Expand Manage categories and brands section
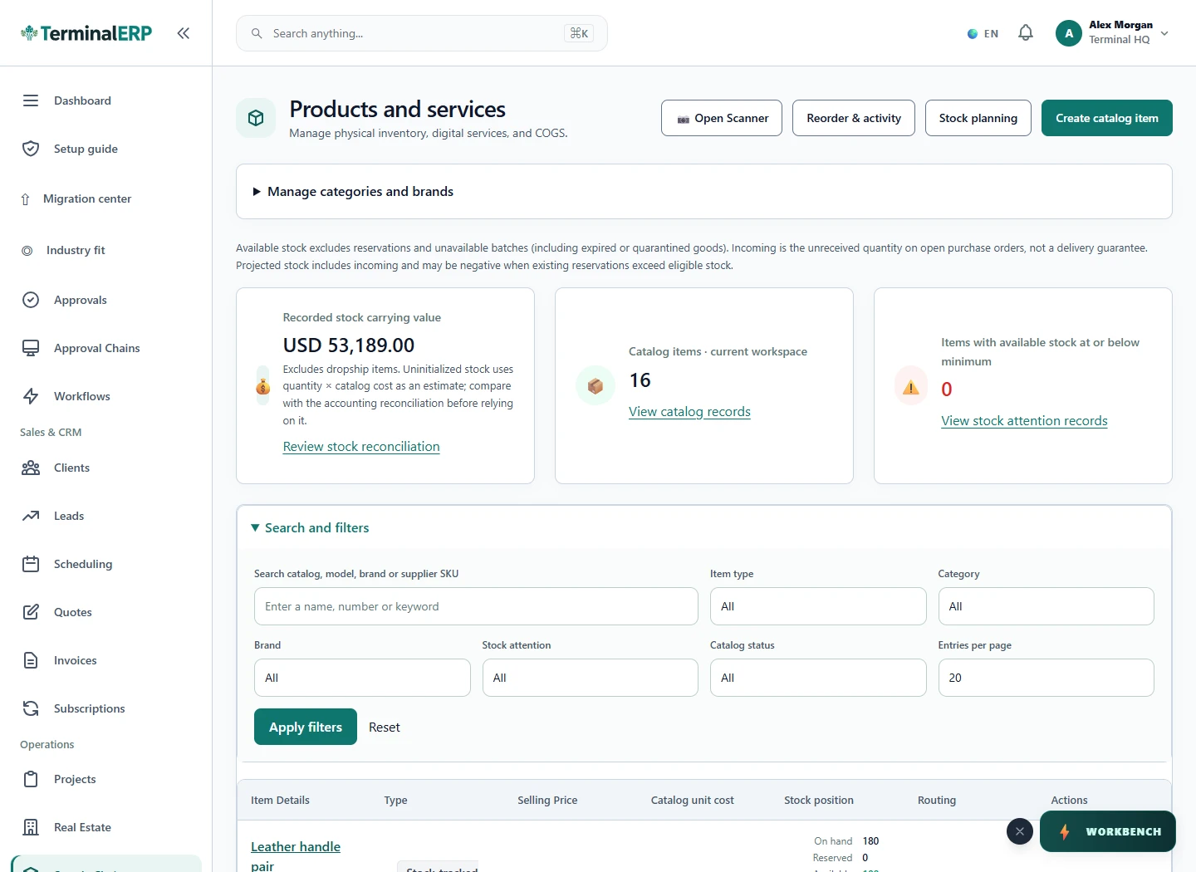This screenshot has width=1196, height=872. 704,192
